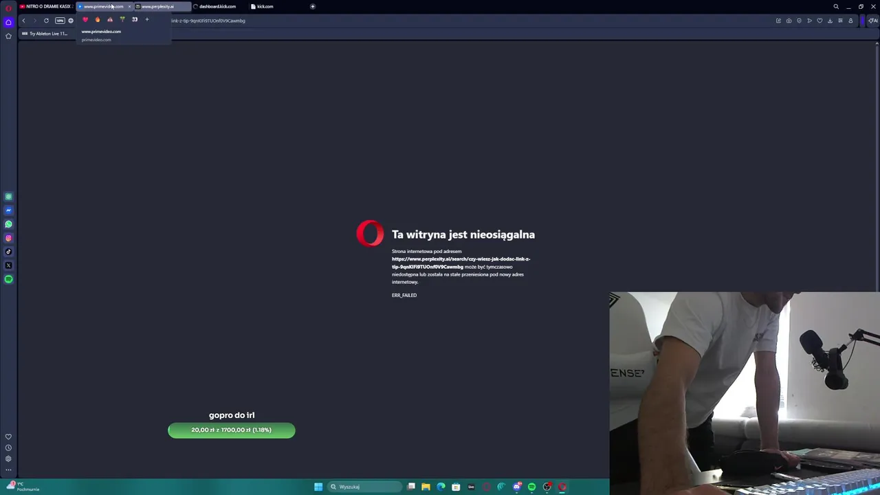This screenshot has width=880, height=495.
Task: Click the edit page toolbar icon
Action: point(778,21)
